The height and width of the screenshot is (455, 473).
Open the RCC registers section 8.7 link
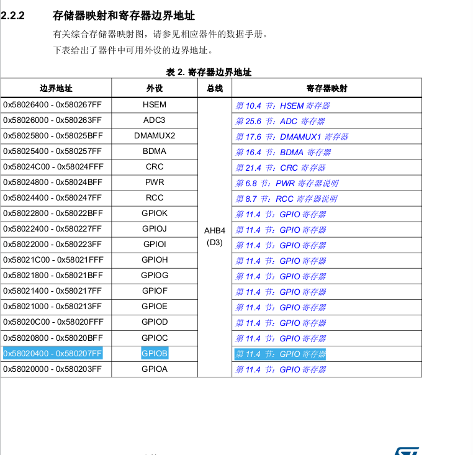click(286, 199)
